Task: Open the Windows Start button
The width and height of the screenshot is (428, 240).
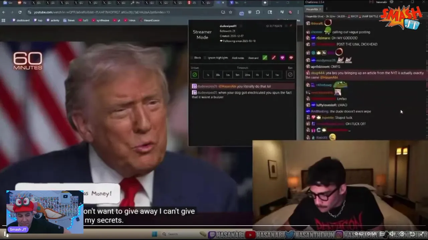Action: tap(154, 234)
